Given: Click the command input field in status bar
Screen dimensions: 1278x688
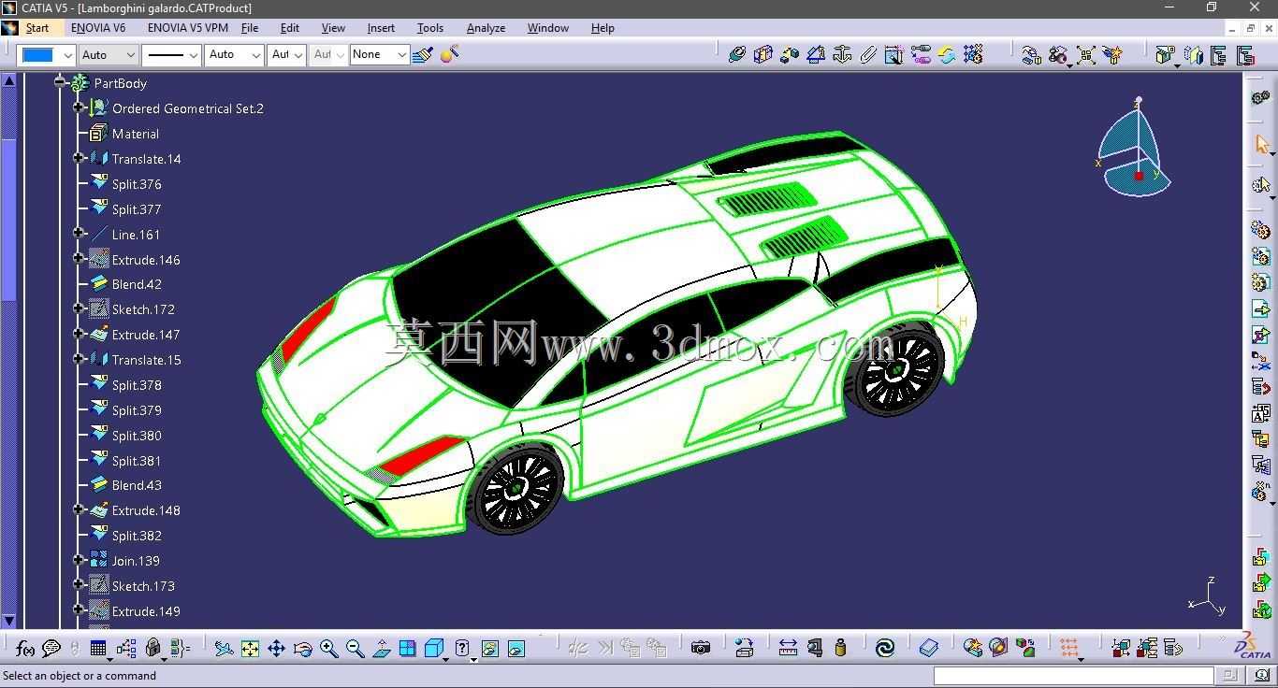Looking at the screenshot, I should 1073,675.
